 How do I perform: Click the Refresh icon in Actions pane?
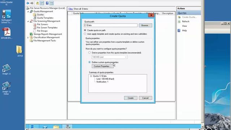click(179, 22)
